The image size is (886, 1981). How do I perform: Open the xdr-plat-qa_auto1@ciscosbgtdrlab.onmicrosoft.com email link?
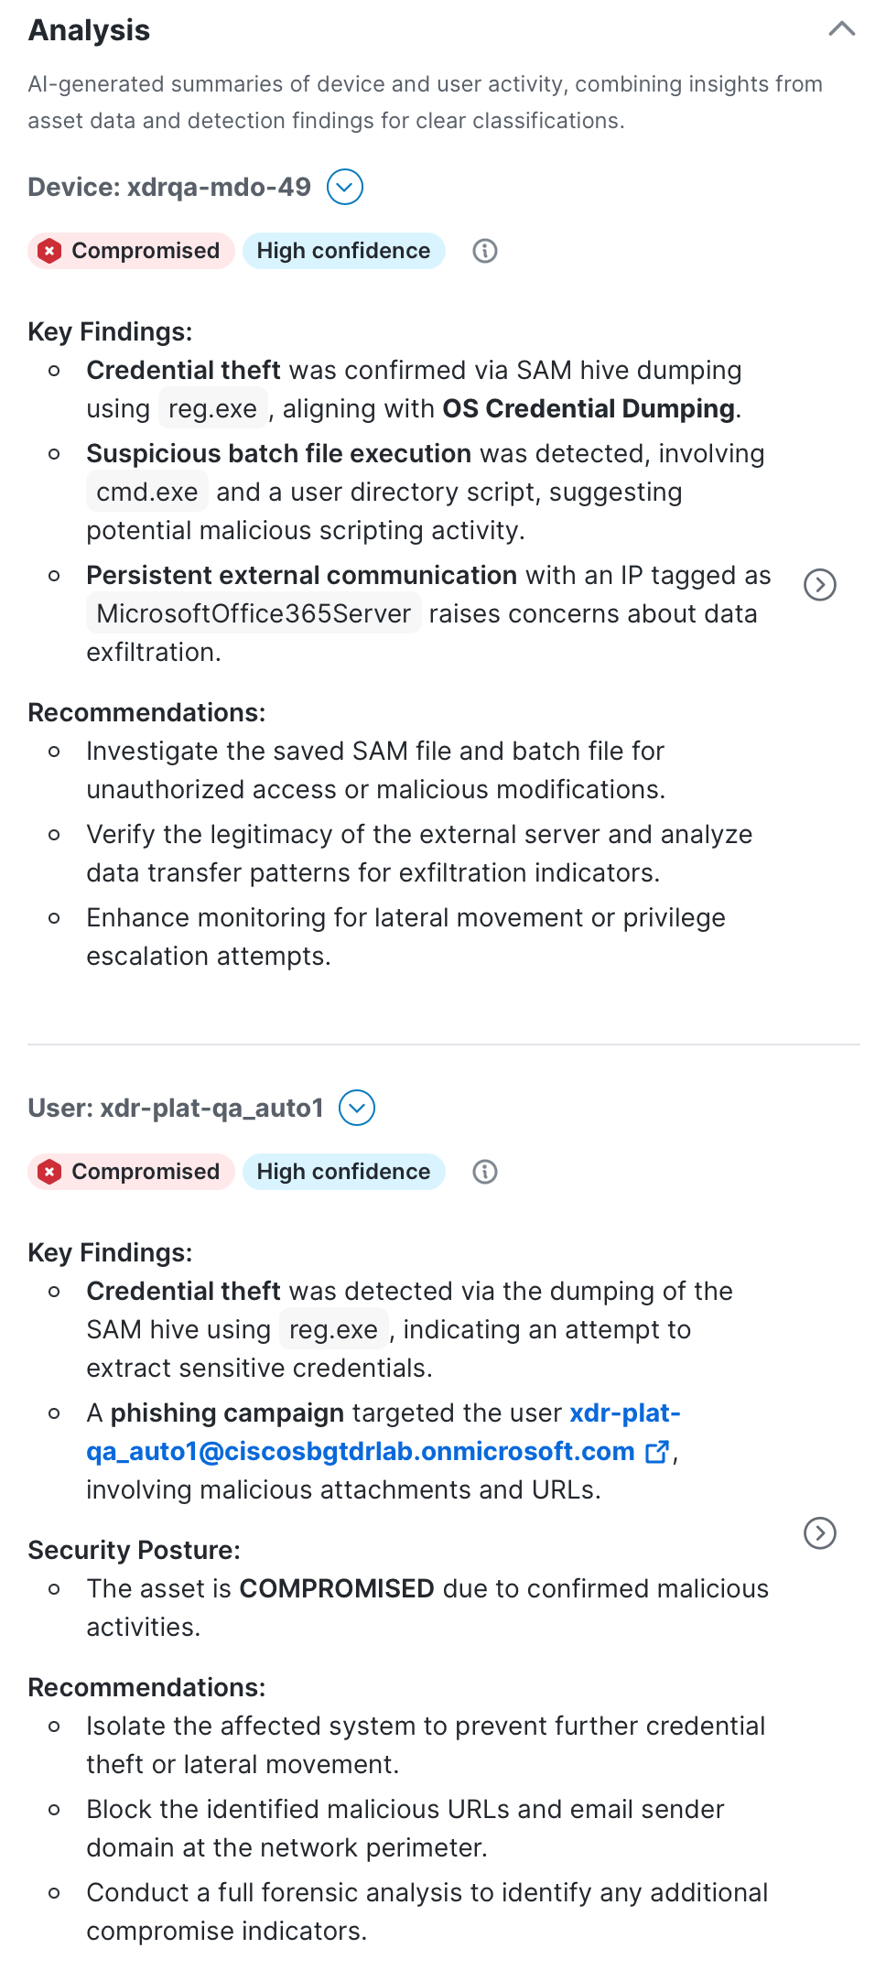click(361, 1452)
